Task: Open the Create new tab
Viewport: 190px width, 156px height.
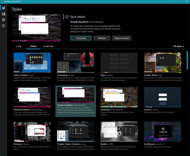Action: 48,46
